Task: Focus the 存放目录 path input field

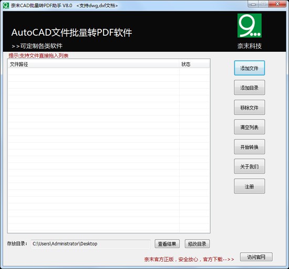Action: [90, 244]
